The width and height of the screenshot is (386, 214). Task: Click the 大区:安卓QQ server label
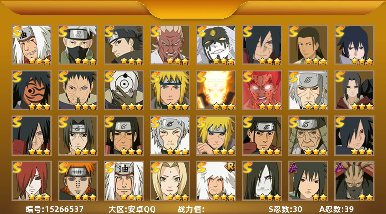tap(132, 209)
